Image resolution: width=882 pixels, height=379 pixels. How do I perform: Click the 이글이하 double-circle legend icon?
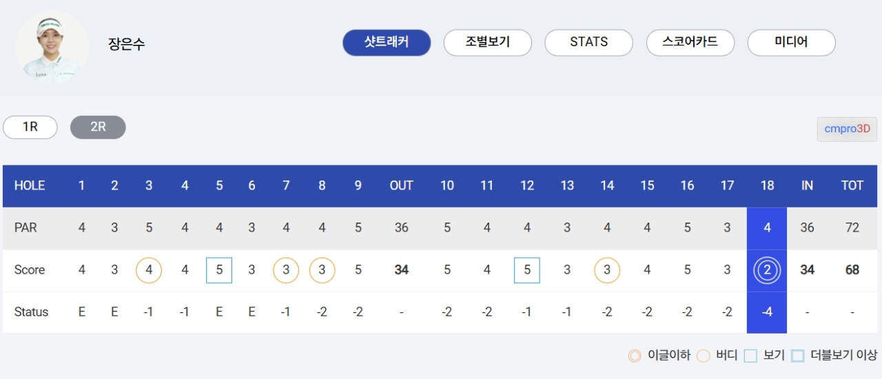coord(635,356)
